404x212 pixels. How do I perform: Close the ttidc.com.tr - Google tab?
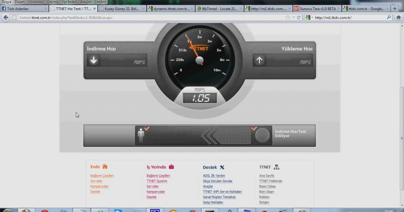387,9
